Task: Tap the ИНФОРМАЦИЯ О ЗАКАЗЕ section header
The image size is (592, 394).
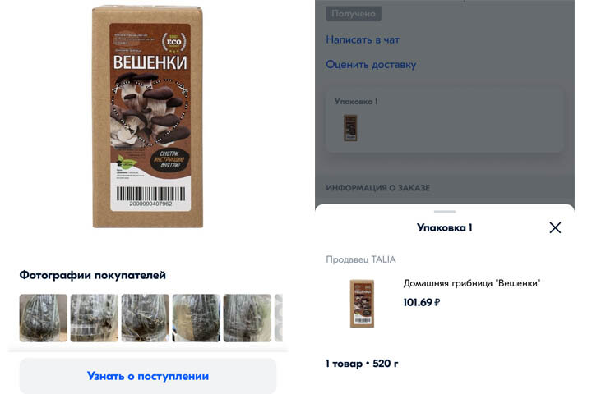Action: coord(378,188)
